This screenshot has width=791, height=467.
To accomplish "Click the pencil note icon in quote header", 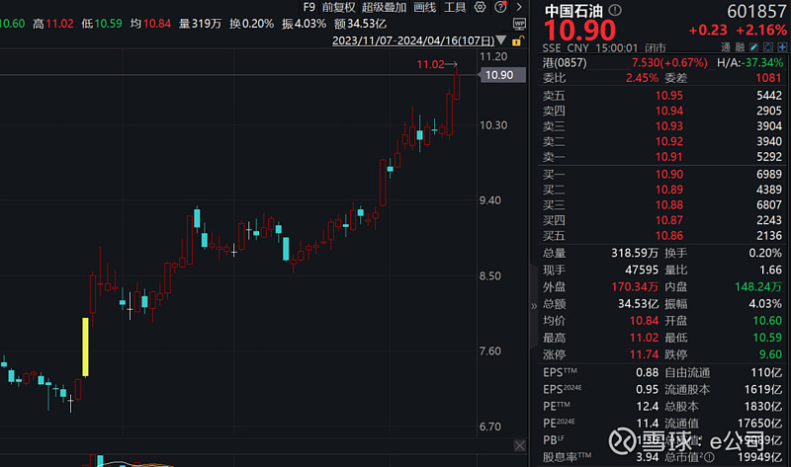I will pyautogui.click(x=753, y=46).
